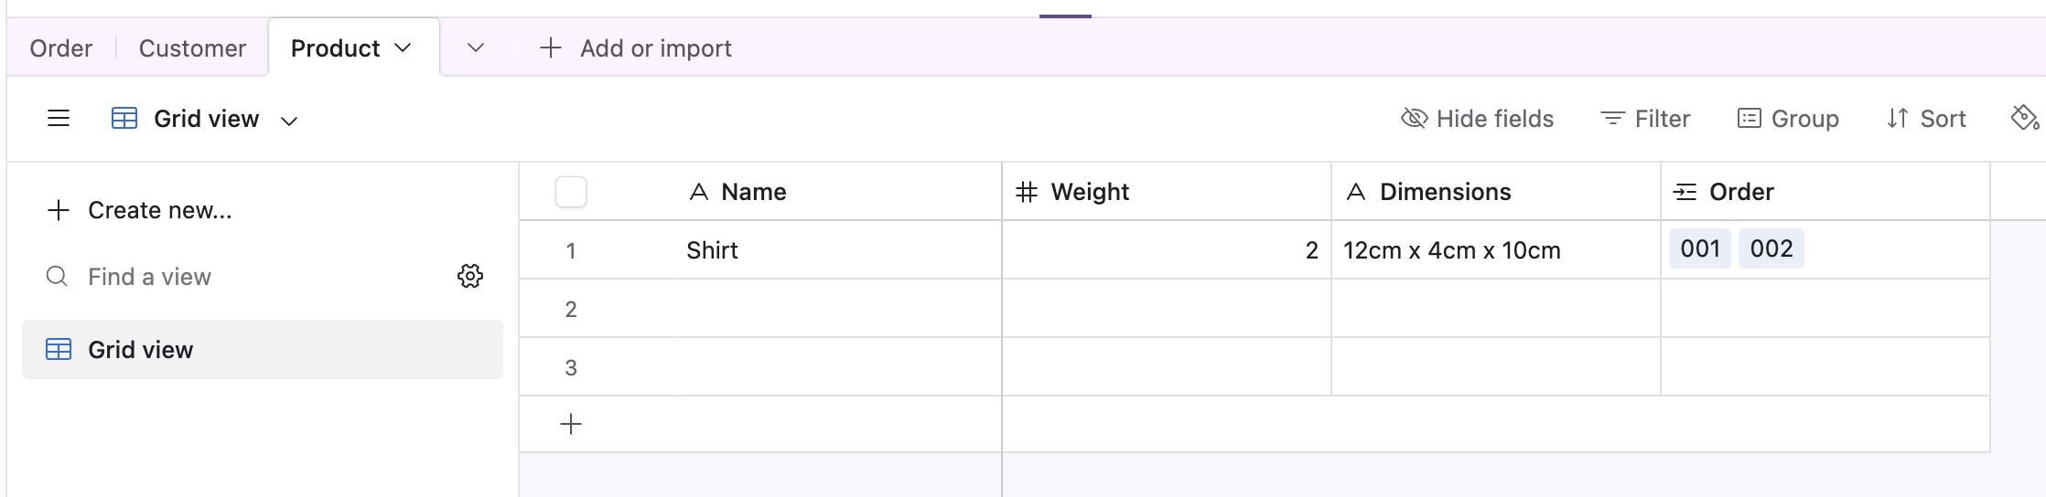Click the plus icon to add row
The height and width of the screenshot is (497, 2046).
(x=571, y=424)
